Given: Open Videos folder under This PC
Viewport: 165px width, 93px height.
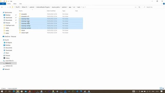Looking at the screenshot, I should coord(7,58).
